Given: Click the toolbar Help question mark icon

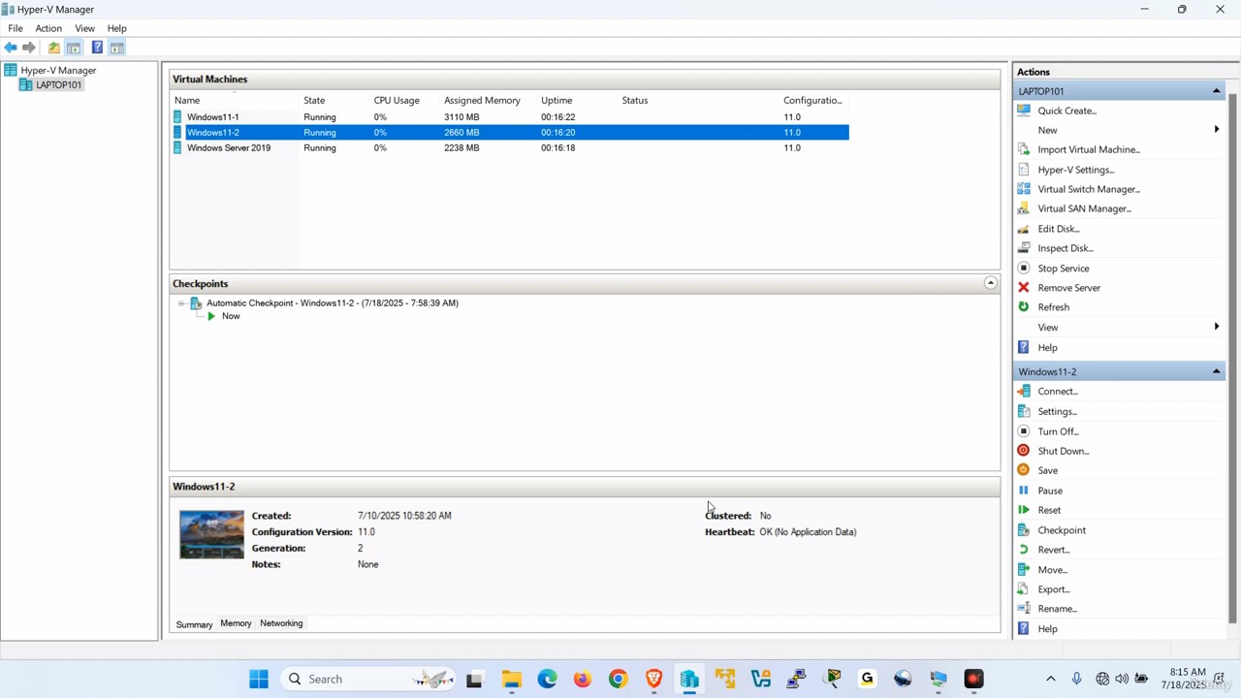Looking at the screenshot, I should click(97, 48).
